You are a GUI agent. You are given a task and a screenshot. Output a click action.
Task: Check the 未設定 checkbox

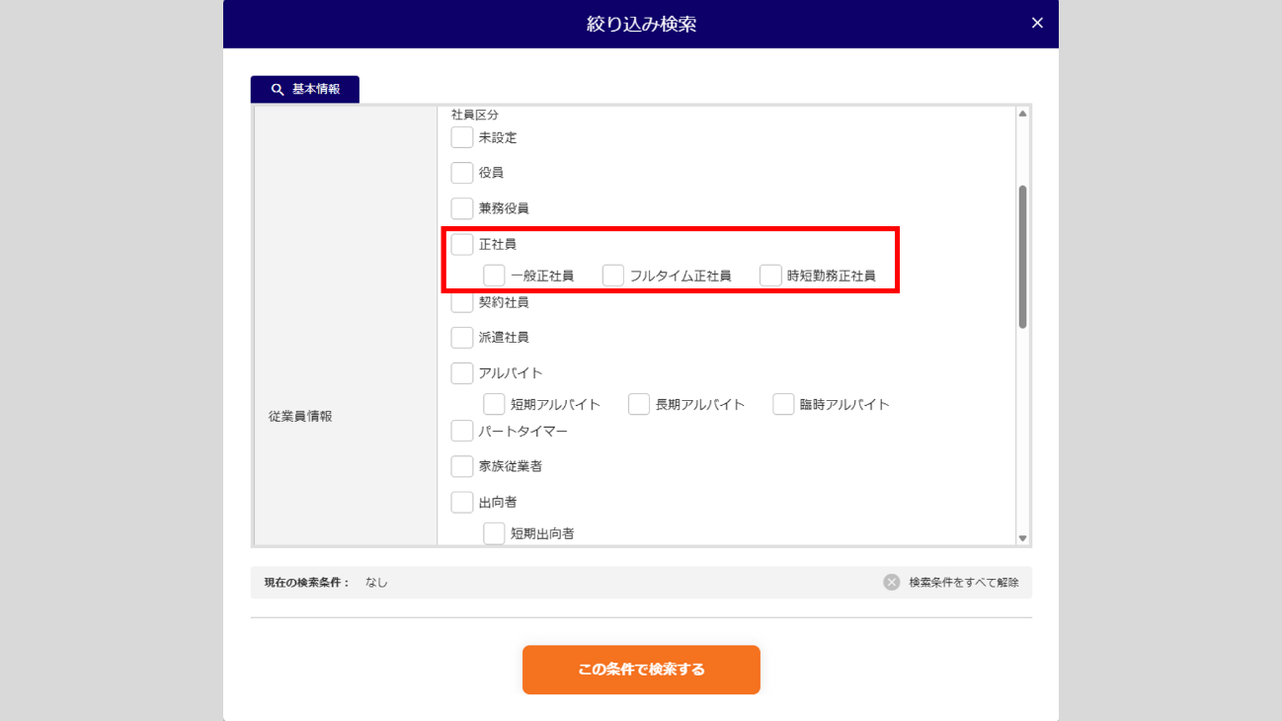pyautogui.click(x=462, y=137)
